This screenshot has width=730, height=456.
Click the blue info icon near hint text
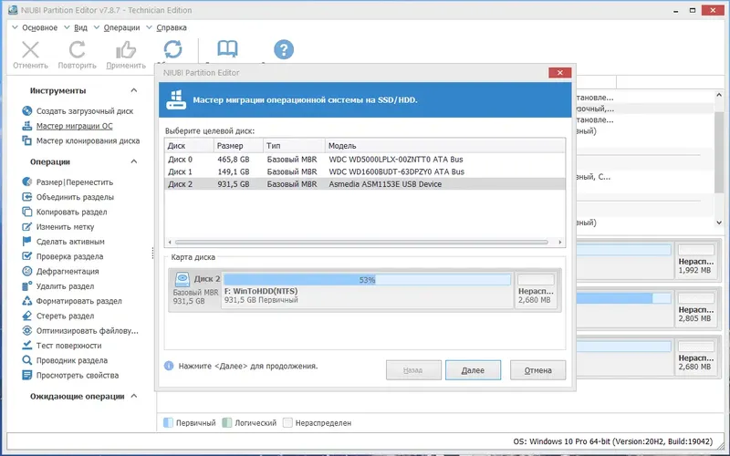click(x=169, y=366)
